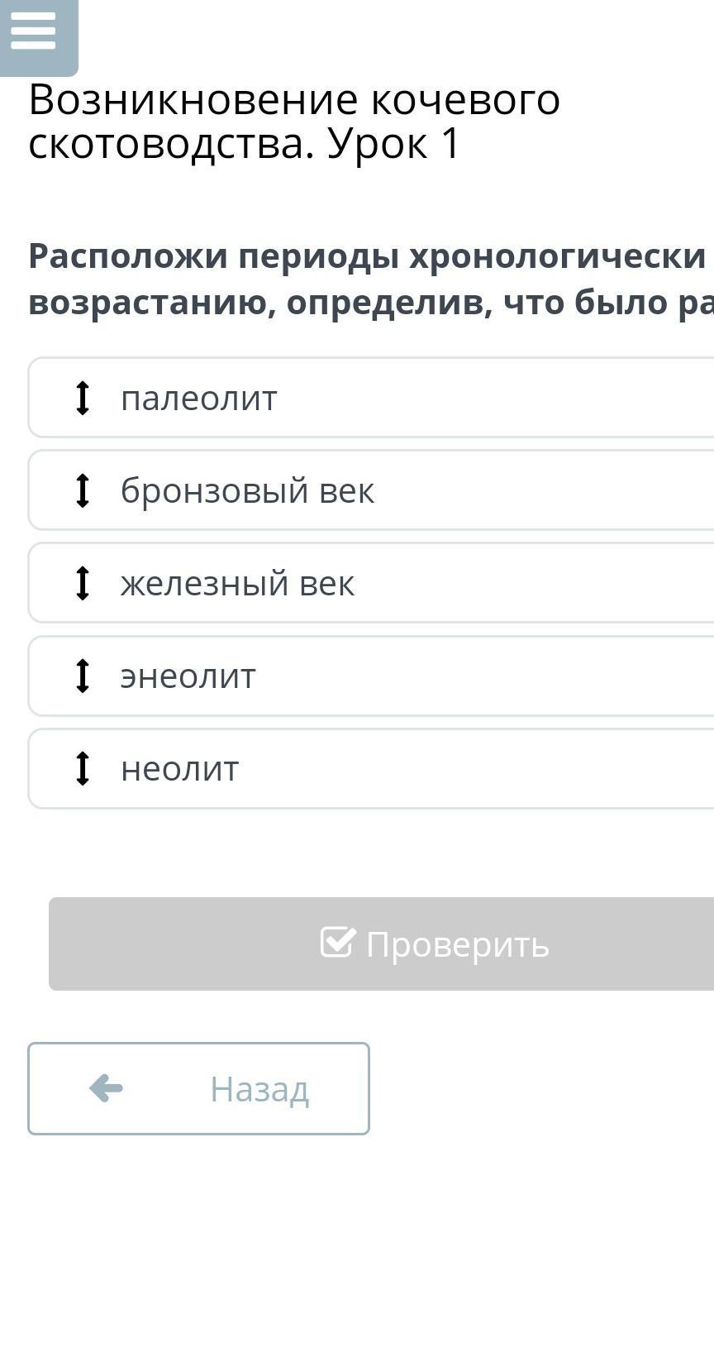Click the checkmark icon on Проверить
This screenshot has height=1352, width=714.
point(337,942)
